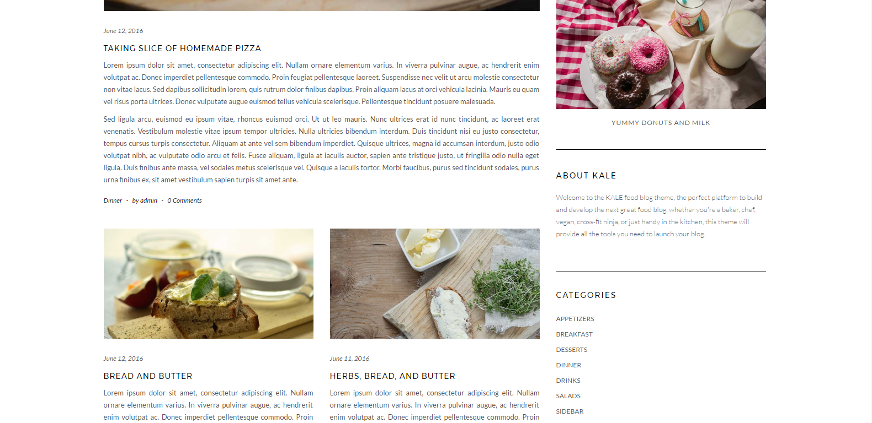Select the Salads category
This screenshot has height=423, width=872.
[x=568, y=396]
